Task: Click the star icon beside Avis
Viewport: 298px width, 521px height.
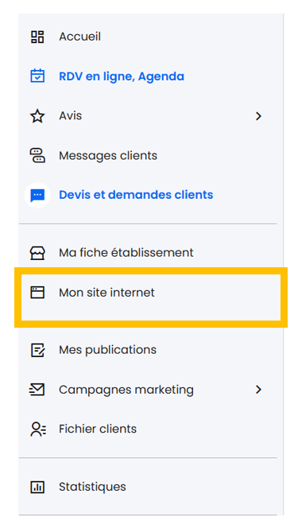Action: [x=37, y=116]
